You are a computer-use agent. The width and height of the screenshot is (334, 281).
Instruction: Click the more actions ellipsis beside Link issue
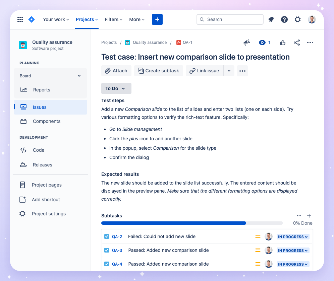242,71
